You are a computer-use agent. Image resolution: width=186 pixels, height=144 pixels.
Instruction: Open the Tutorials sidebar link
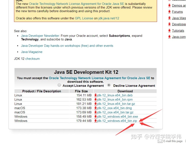click(178, 30)
